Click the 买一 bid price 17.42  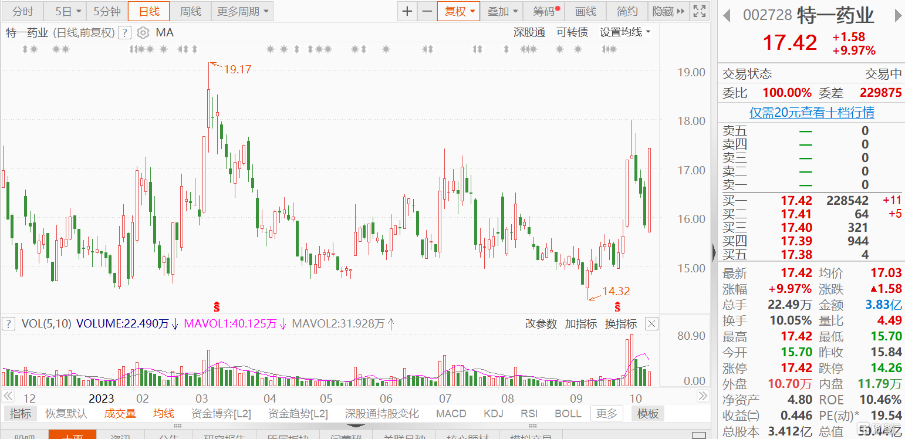(796, 200)
